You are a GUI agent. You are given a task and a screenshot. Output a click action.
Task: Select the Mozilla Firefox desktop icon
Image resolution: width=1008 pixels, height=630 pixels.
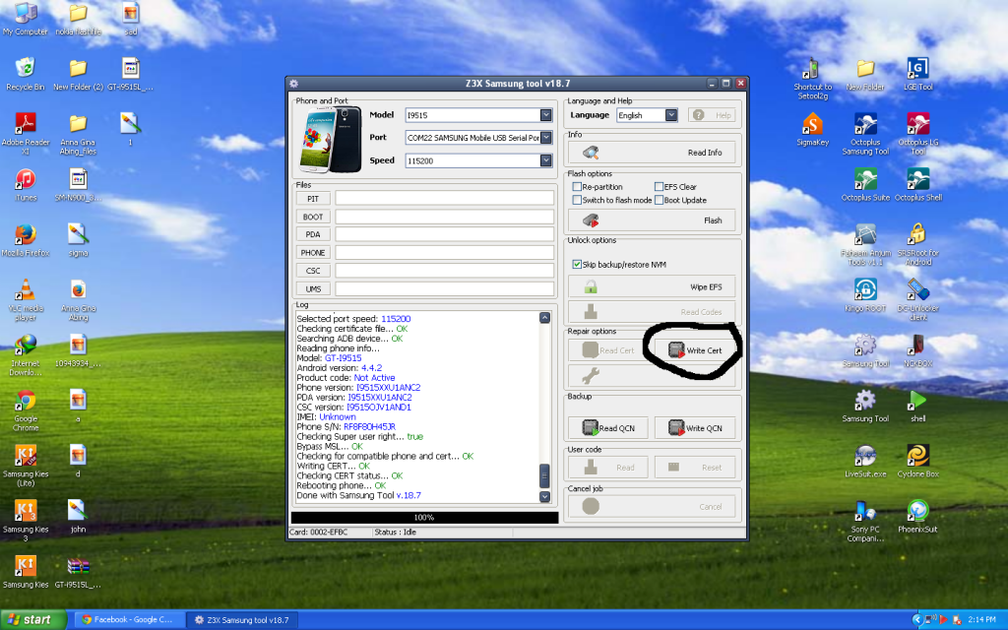[x=26, y=240]
